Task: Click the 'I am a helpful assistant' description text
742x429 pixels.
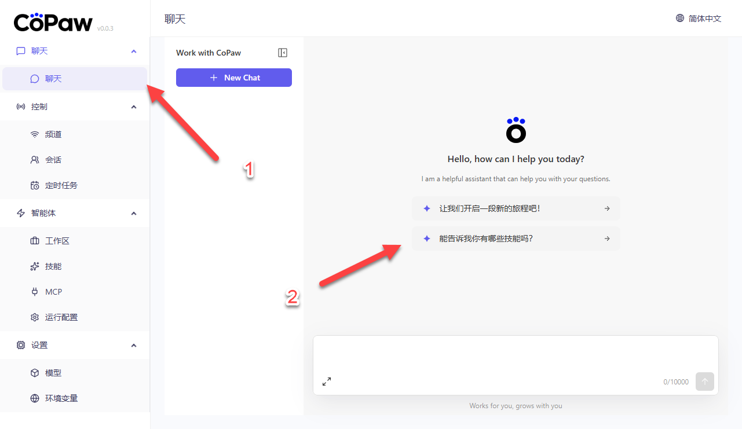Action: point(516,179)
